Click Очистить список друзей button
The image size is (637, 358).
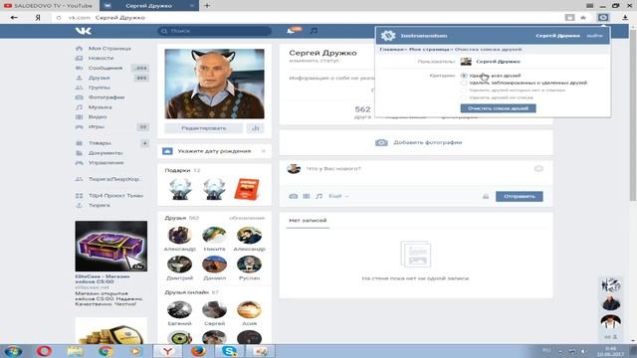498,108
